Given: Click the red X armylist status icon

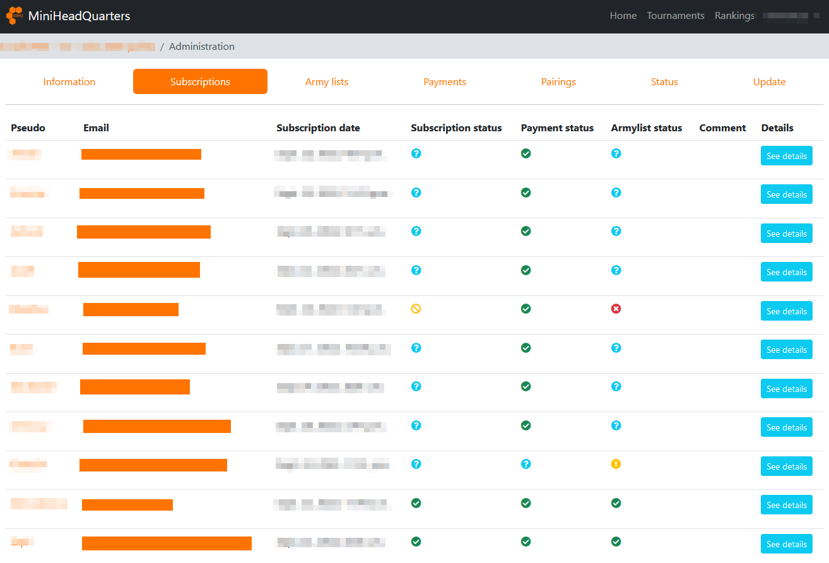Looking at the screenshot, I should coord(616,309).
